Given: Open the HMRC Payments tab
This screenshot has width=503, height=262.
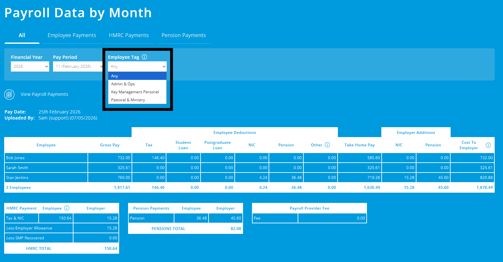Looking at the screenshot, I should (129, 35).
